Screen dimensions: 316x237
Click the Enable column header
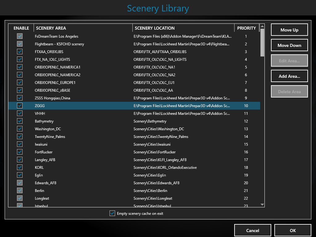[21, 28]
